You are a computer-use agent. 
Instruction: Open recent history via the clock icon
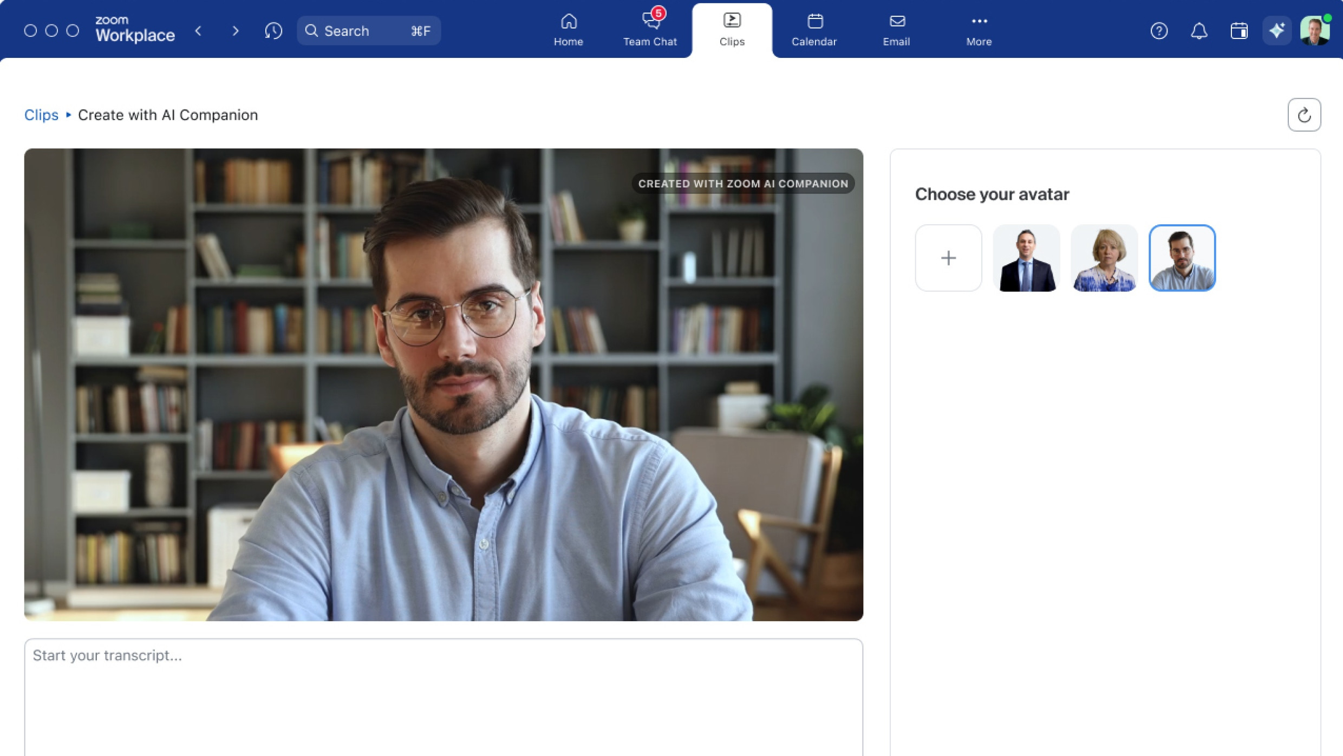pyautogui.click(x=274, y=31)
